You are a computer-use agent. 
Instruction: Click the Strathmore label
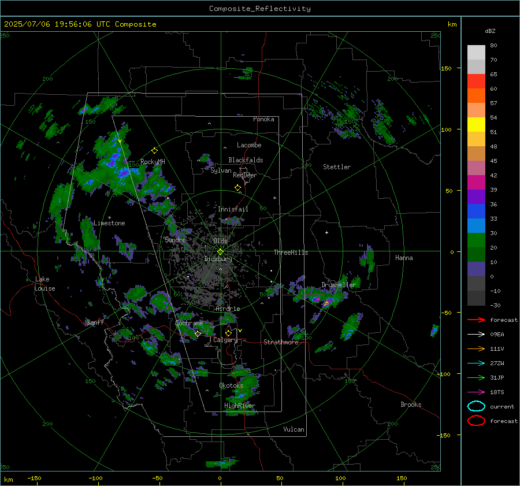coord(281,342)
